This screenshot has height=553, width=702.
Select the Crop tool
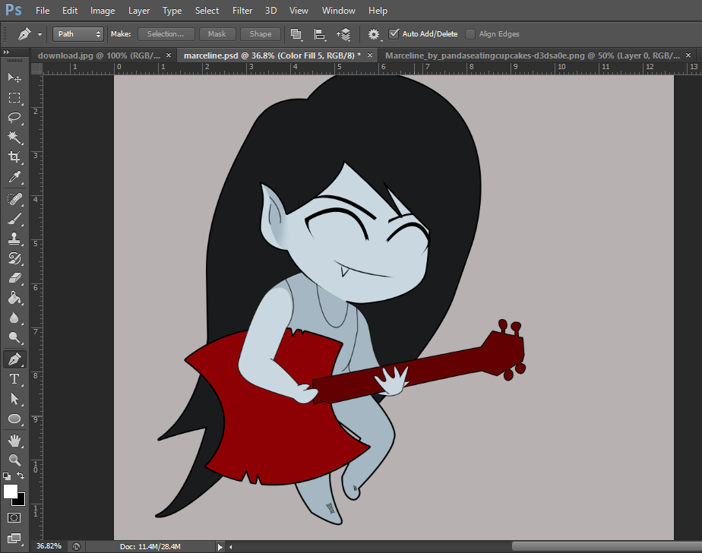pyautogui.click(x=14, y=156)
